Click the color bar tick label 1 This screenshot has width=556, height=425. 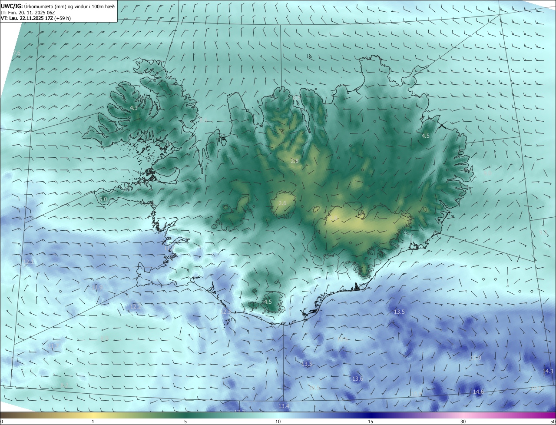[93, 422]
